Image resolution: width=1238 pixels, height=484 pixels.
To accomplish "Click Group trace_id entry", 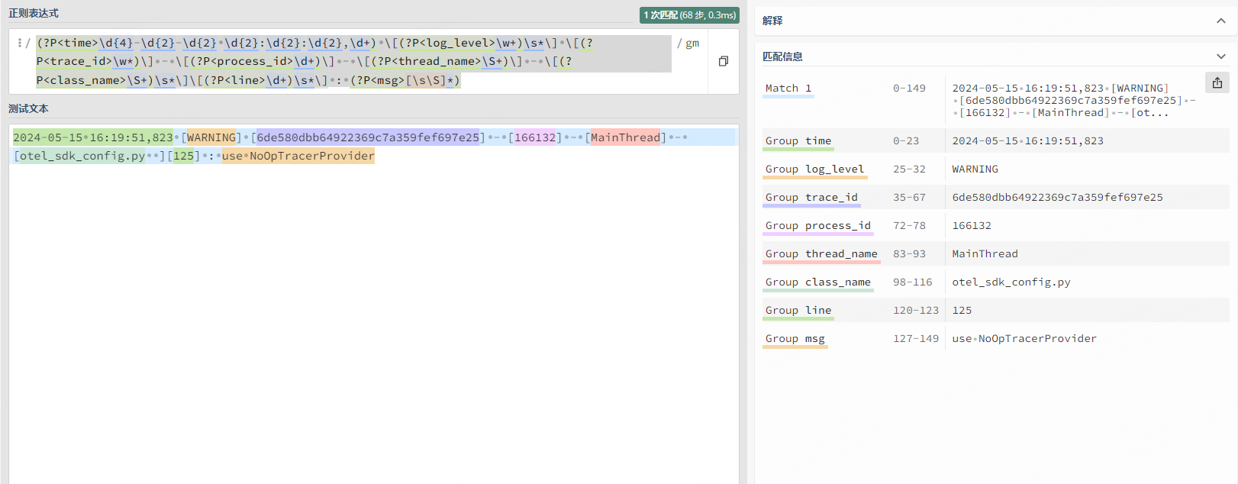I will 811,198.
